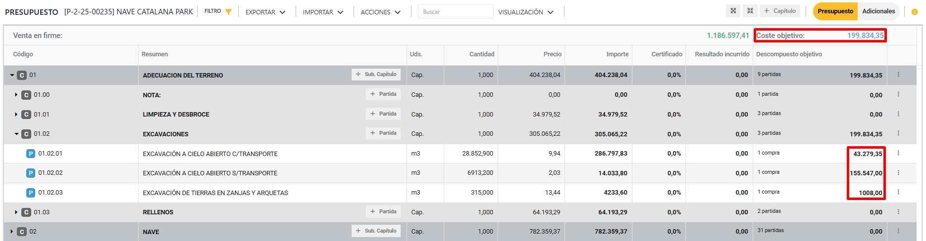Open the VISUALIZACIÓN dropdown menu
The height and width of the screenshot is (241, 926).
click(525, 12)
